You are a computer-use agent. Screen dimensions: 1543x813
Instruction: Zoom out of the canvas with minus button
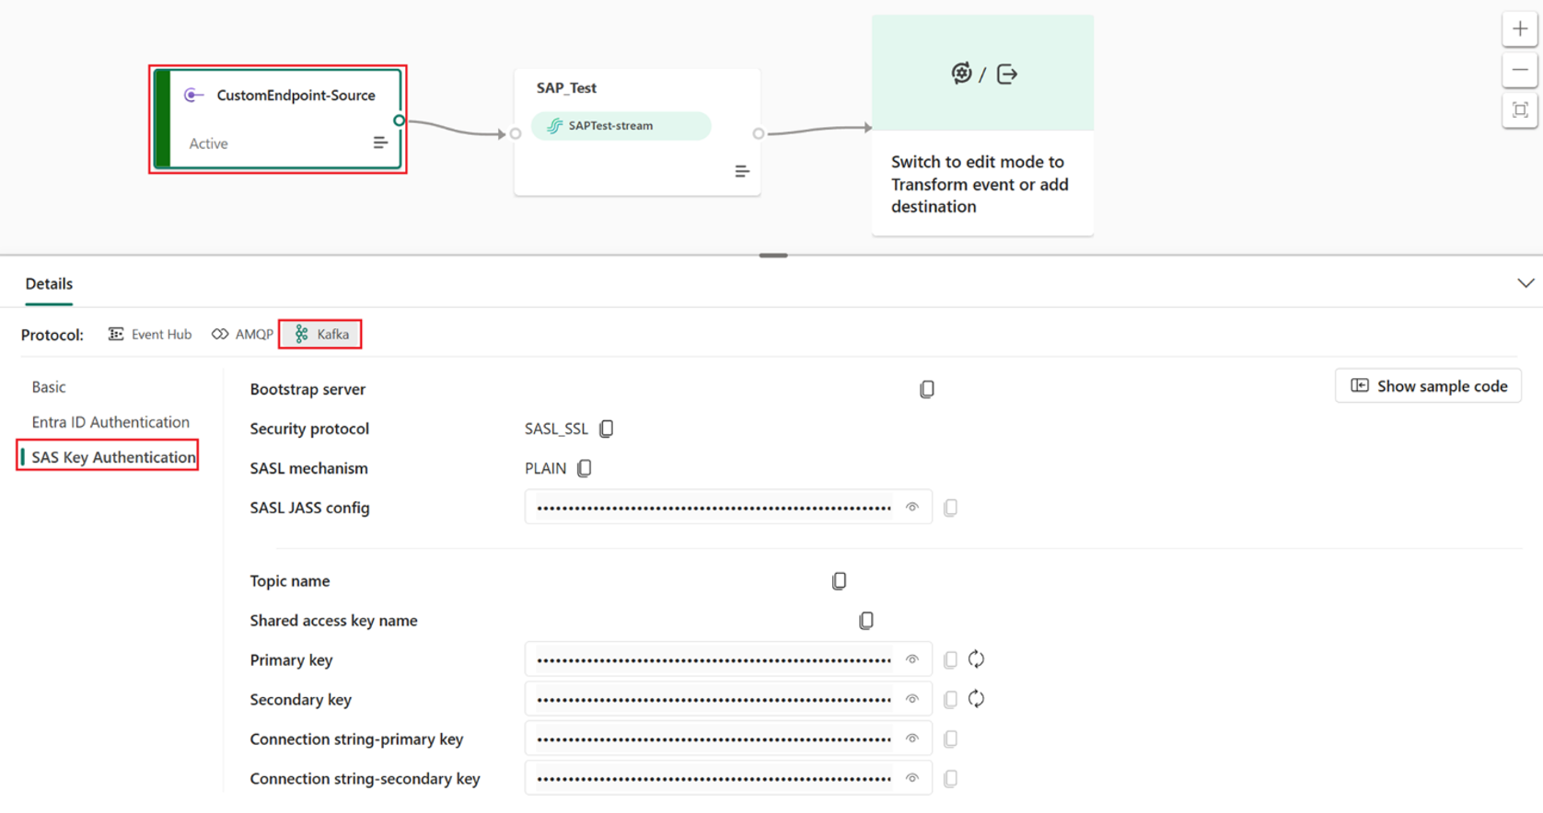click(x=1520, y=70)
